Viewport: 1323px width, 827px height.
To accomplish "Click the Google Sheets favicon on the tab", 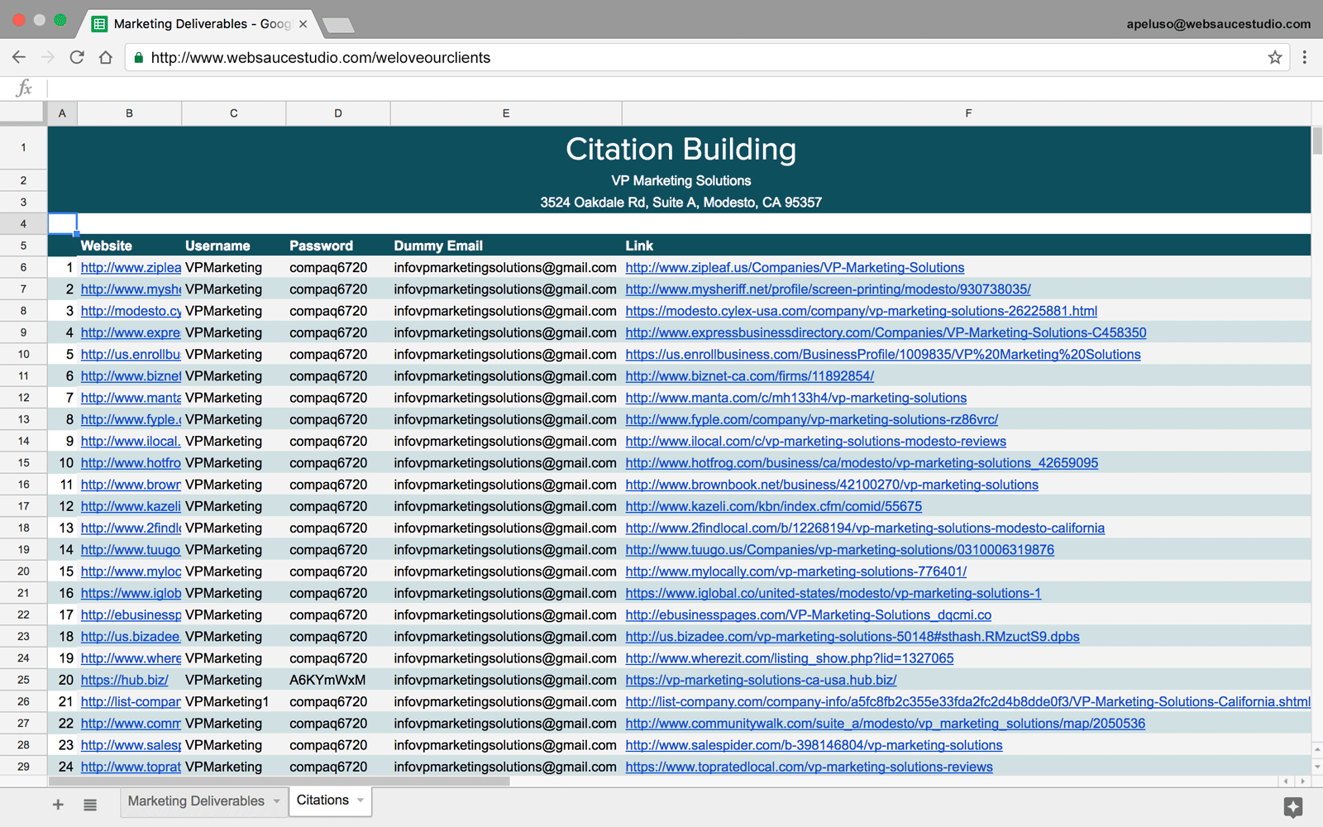I will pyautogui.click(x=99, y=24).
